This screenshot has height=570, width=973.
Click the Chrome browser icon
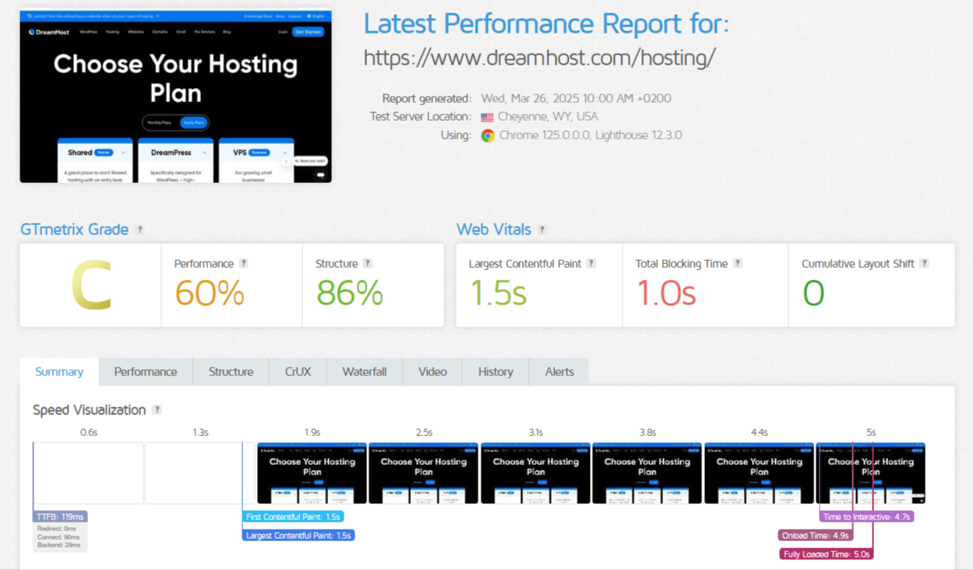pyautogui.click(x=488, y=135)
